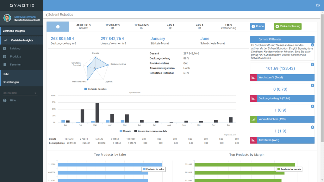
Task: Click the Q1 value 19 268,39 €
Action: coord(113,25)
